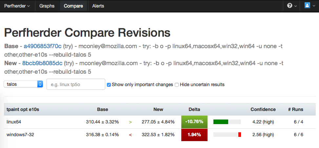Open new revision 8bcb9b8085dc link
Image resolution: width=319 pixels, height=148 pixels.
(x=42, y=63)
